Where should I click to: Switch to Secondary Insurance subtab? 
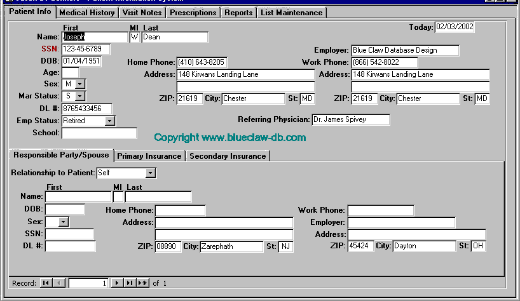click(228, 156)
